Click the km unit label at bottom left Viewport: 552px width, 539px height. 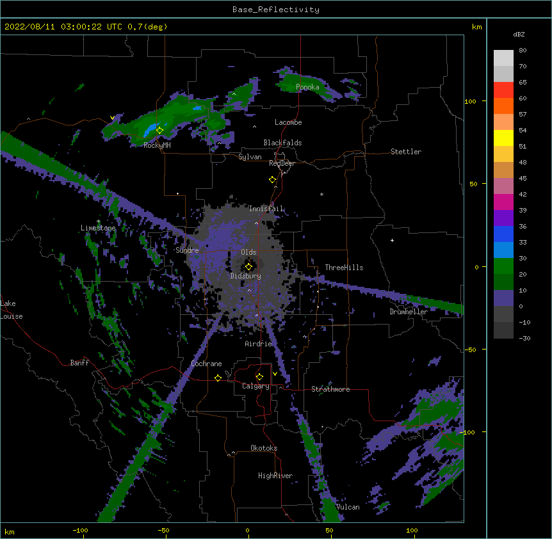click(10, 532)
